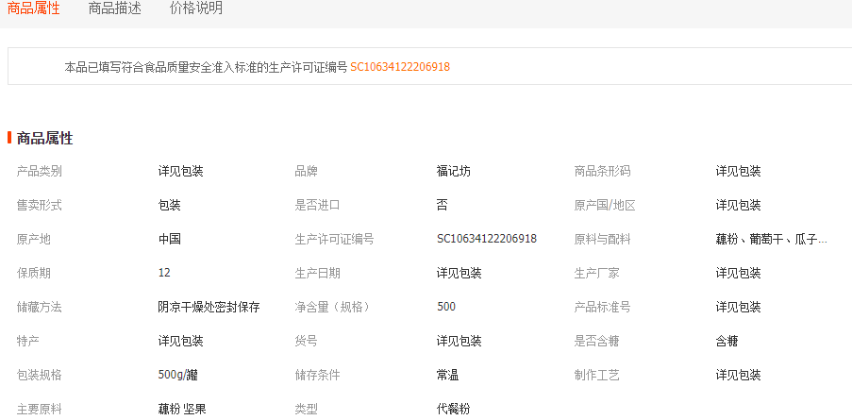Open the 商品描述 tab
The width and height of the screenshot is (852, 420).
[x=114, y=8]
